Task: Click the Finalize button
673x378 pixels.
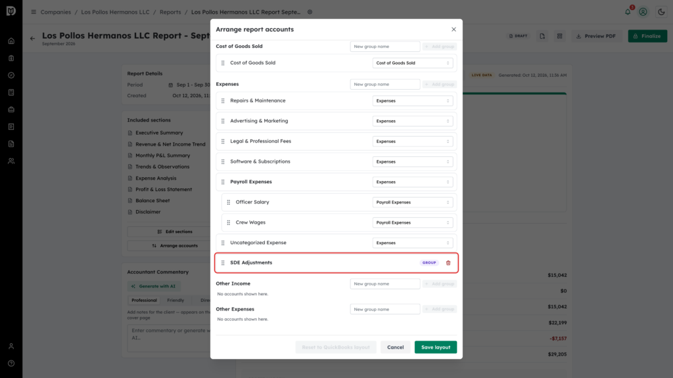Action: [x=647, y=36]
